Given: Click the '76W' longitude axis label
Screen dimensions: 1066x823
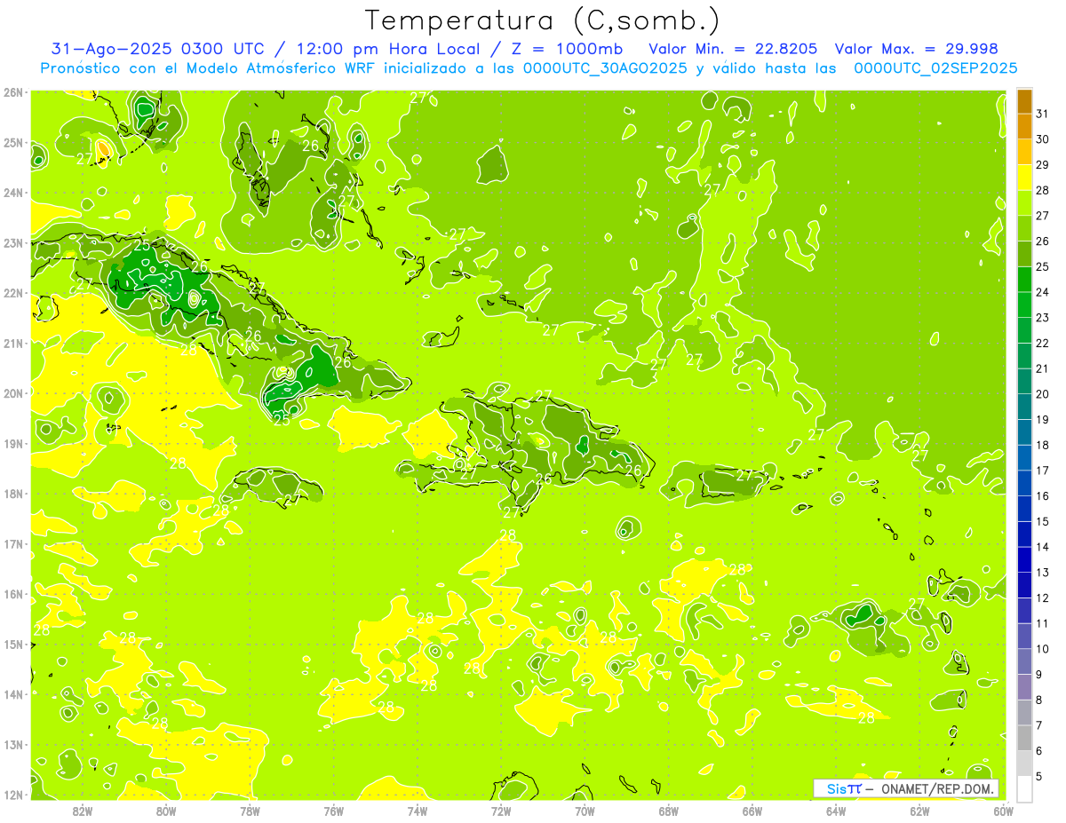Looking at the screenshot, I should (x=333, y=811).
